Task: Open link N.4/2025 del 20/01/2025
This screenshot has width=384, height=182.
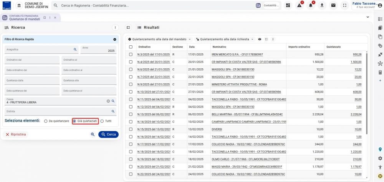Action: [154, 62]
